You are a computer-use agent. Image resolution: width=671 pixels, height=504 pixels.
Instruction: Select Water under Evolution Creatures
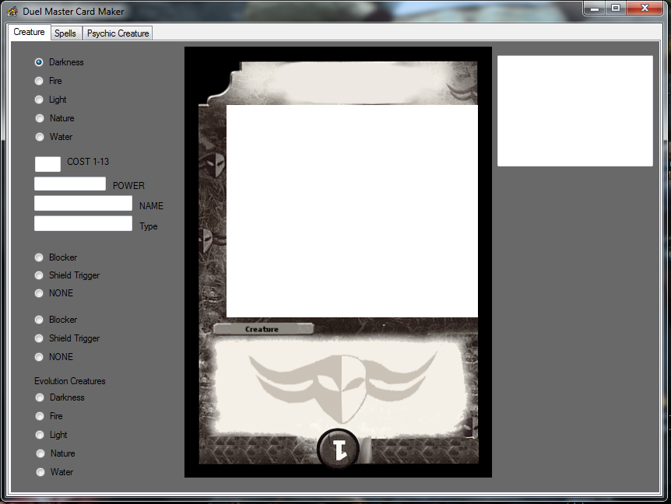pyautogui.click(x=40, y=472)
